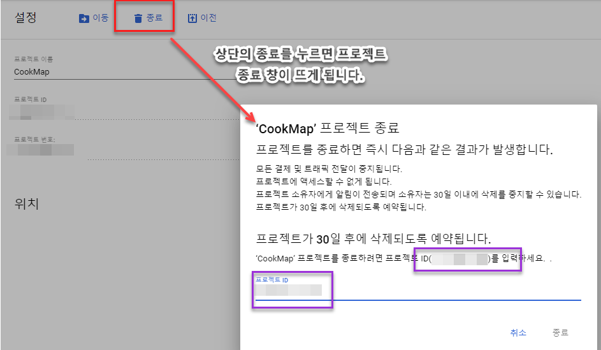Click the line 프로젝트에 액세스할 수 없게 됩니다.
The height and width of the screenshot is (350, 601).
(324, 181)
